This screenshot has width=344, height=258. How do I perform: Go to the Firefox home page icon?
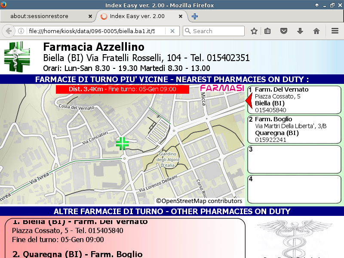[316, 31]
